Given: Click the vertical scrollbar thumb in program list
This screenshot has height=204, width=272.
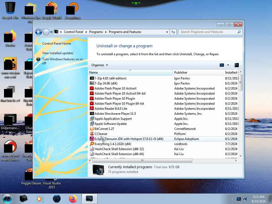Looking at the screenshot, I should tap(240, 82).
